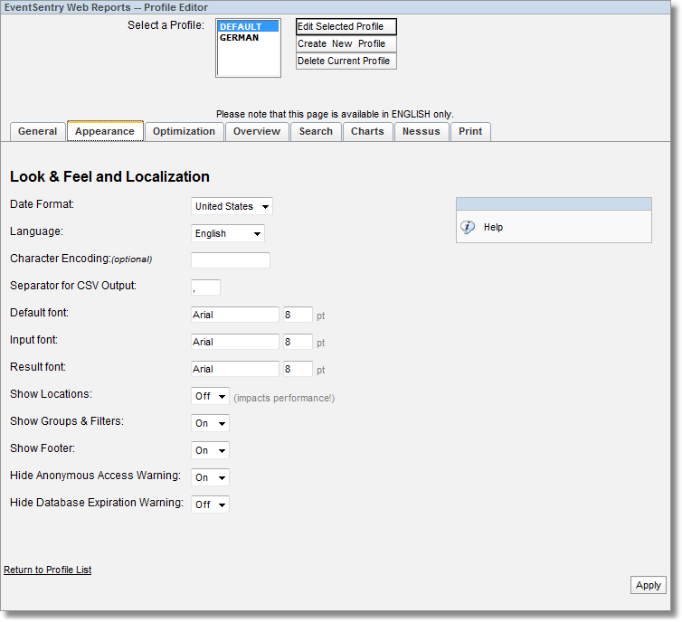
Task: Click the Help info icon
Action: [468, 227]
